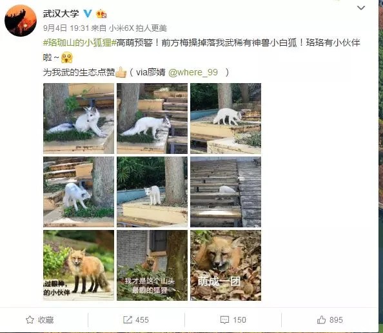Open comments via the speech bubble icon
The image size is (383, 333).
tap(224, 320)
